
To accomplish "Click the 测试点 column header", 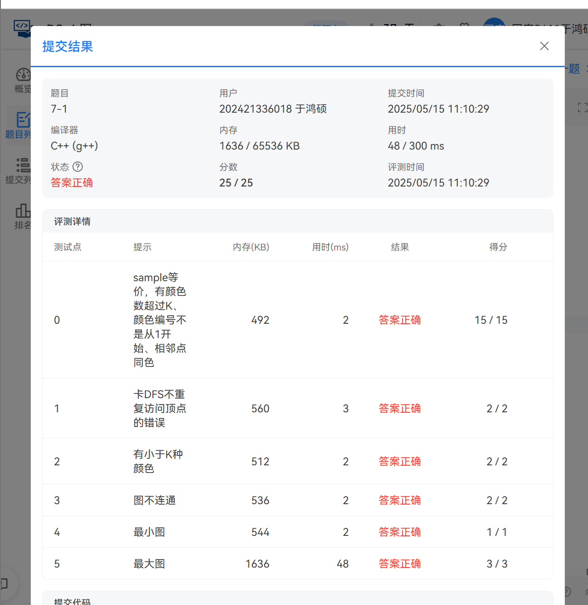I will [x=68, y=247].
